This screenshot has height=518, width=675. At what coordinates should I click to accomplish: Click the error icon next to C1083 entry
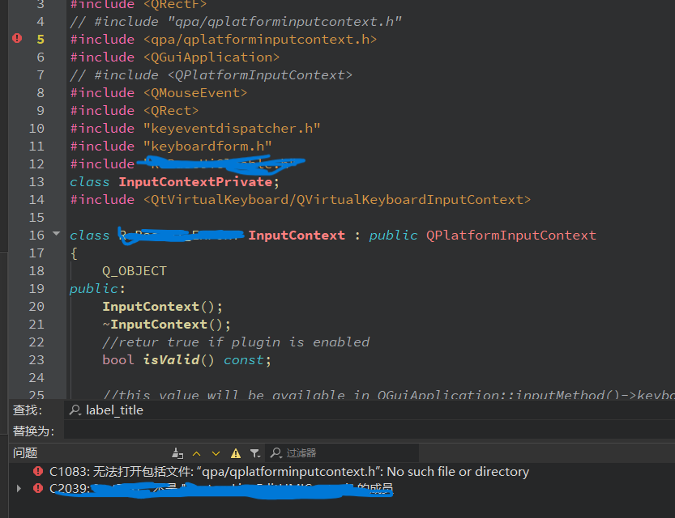[x=39, y=470]
